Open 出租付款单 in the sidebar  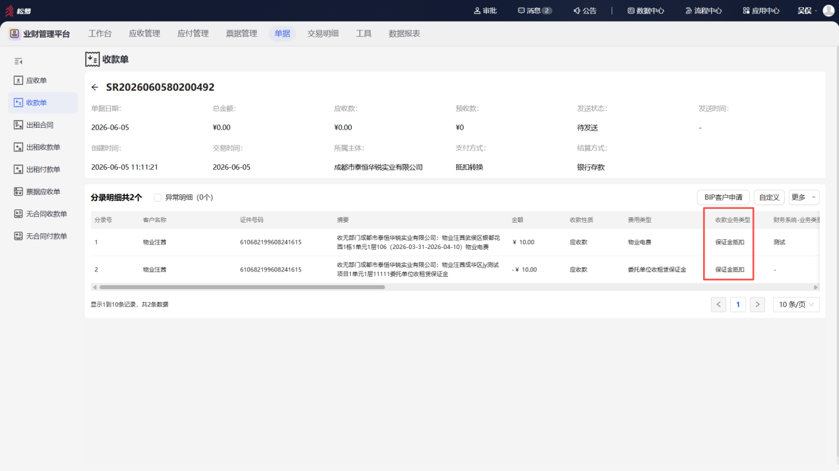point(43,169)
